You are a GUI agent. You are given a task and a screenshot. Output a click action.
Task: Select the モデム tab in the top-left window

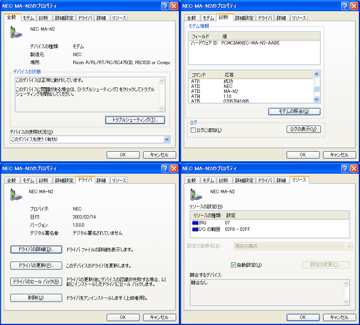[x=28, y=18]
